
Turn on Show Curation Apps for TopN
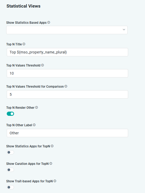[10, 170]
